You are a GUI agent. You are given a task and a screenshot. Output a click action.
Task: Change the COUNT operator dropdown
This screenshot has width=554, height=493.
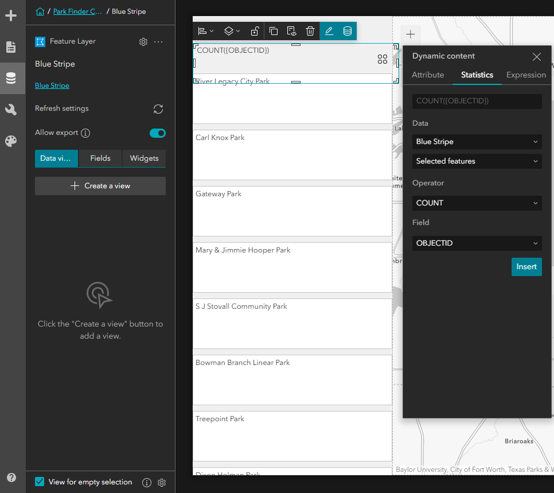click(477, 203)
